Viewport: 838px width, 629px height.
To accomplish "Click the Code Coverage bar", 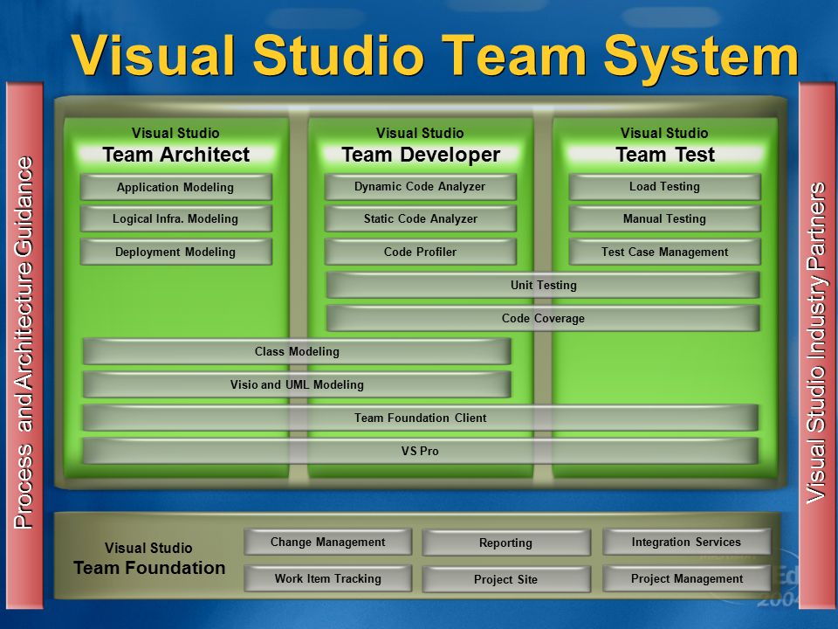I will (543, 318).
